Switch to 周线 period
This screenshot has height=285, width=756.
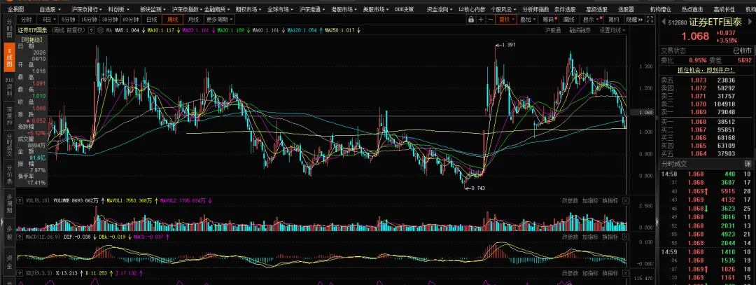pyautogui.click(x=173, y=20)
